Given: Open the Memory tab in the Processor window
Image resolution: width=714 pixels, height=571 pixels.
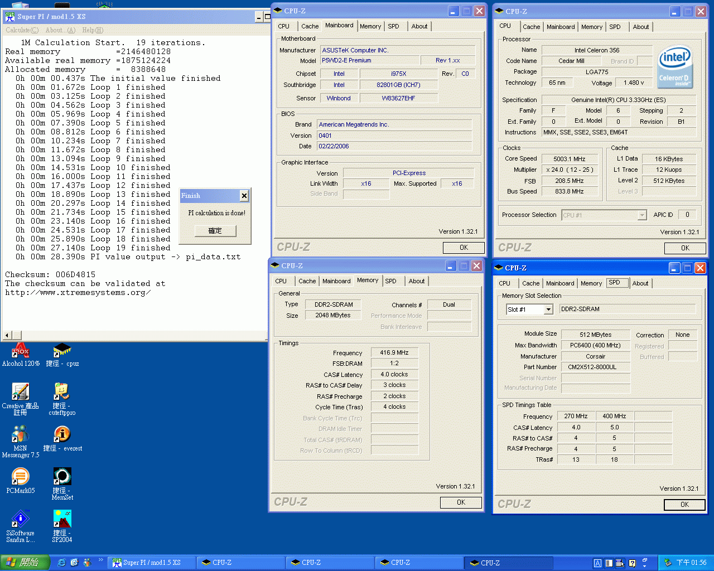Looking at the screenshot, I should [592, 27].
